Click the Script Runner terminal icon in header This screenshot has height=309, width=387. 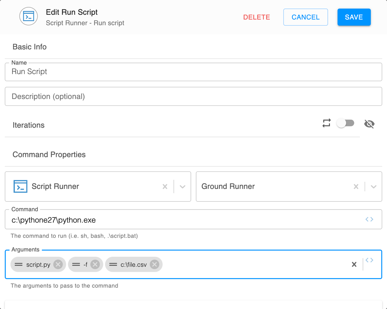point(29,17)
